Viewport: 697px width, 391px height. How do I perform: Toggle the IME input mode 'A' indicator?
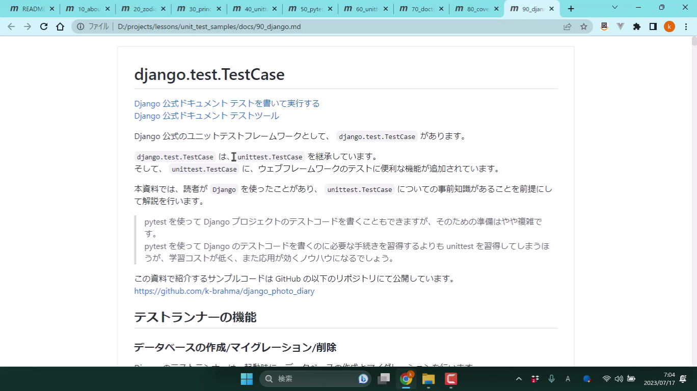click(x=568, y=379)
